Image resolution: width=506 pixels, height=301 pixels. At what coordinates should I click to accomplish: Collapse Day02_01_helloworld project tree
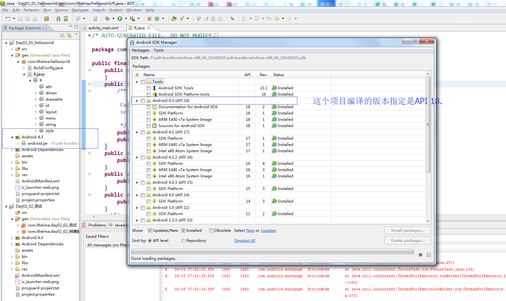click(x=6, y=43)
